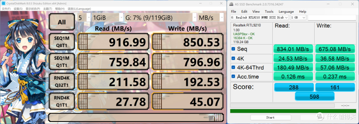The image size is (359, 124).
Task: Open the AS SSD Tools menu
Action: (x=269, y=11)
